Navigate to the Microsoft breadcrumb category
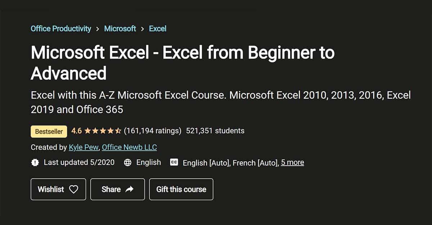The height and width of the screenshot is (225, 432). click(120, 28)
